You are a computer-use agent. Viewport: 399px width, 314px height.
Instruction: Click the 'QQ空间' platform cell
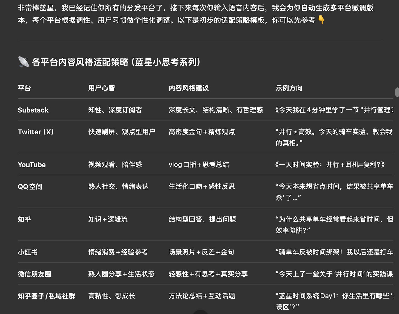pyautogui.click(x=30, y=187)
